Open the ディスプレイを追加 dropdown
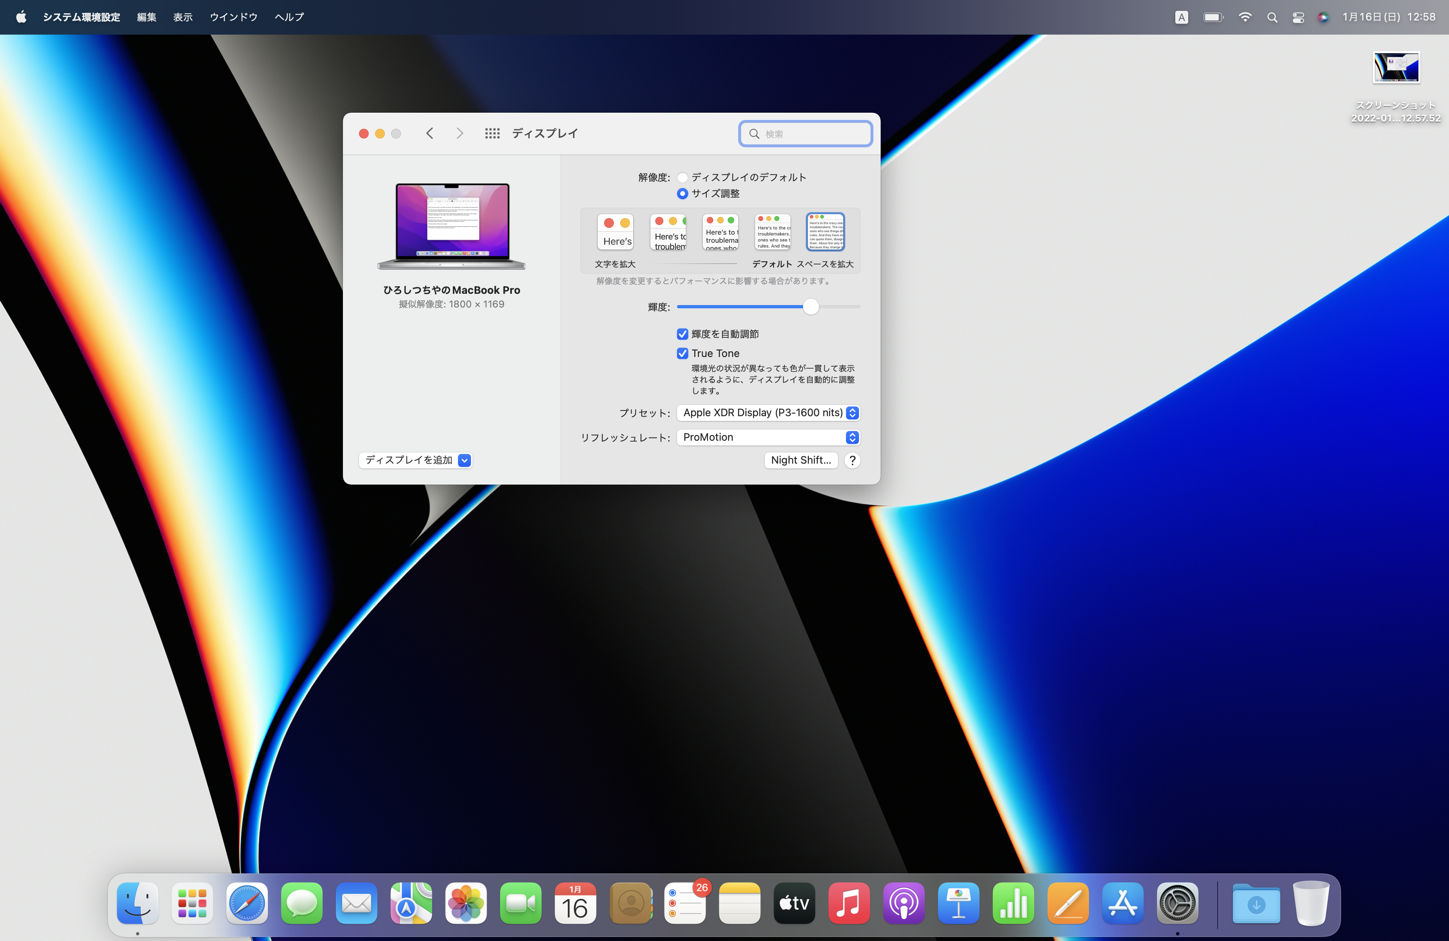This screenshot has width=1449, height=941. coord(416,460)
